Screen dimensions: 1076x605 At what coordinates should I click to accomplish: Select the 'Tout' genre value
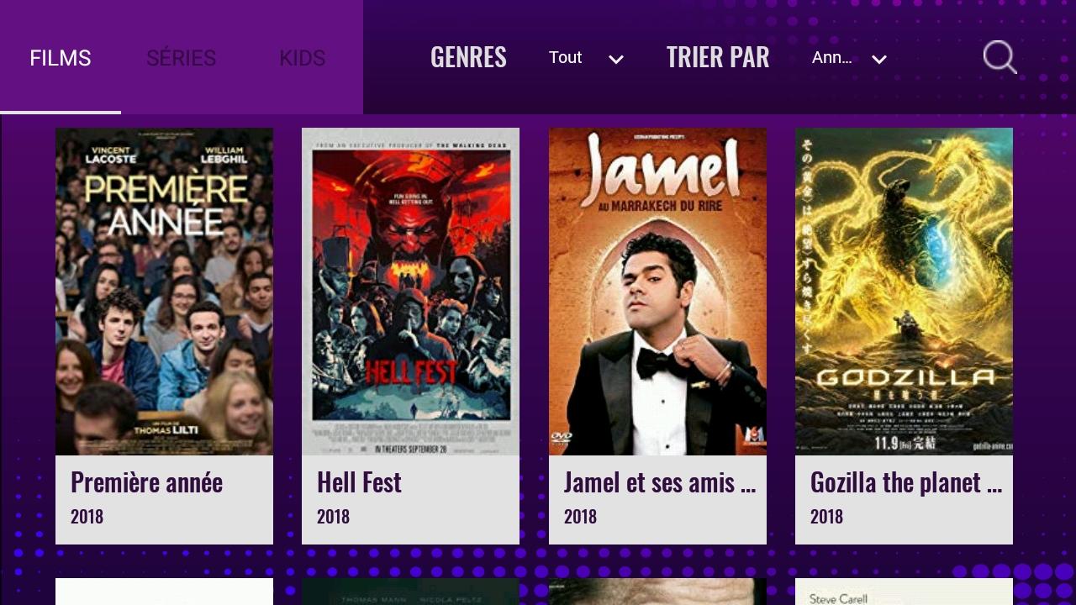coord(565,57)
